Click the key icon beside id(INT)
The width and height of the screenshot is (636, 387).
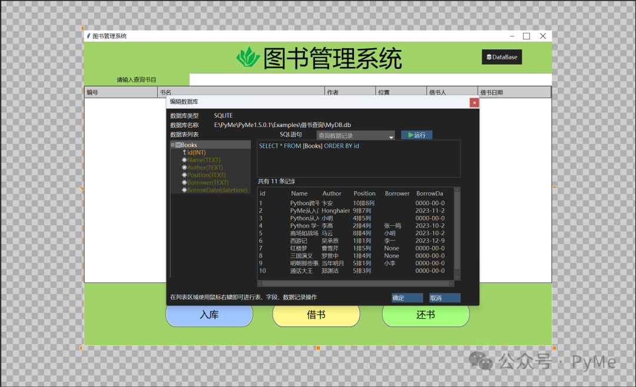(x=184, y=152)
